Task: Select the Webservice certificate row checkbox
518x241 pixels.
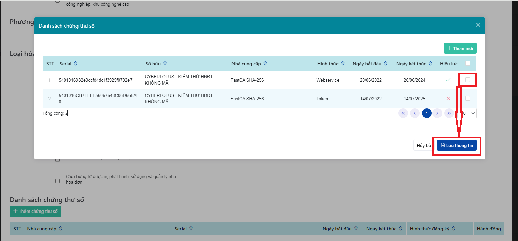Action: tap(468, 80)
